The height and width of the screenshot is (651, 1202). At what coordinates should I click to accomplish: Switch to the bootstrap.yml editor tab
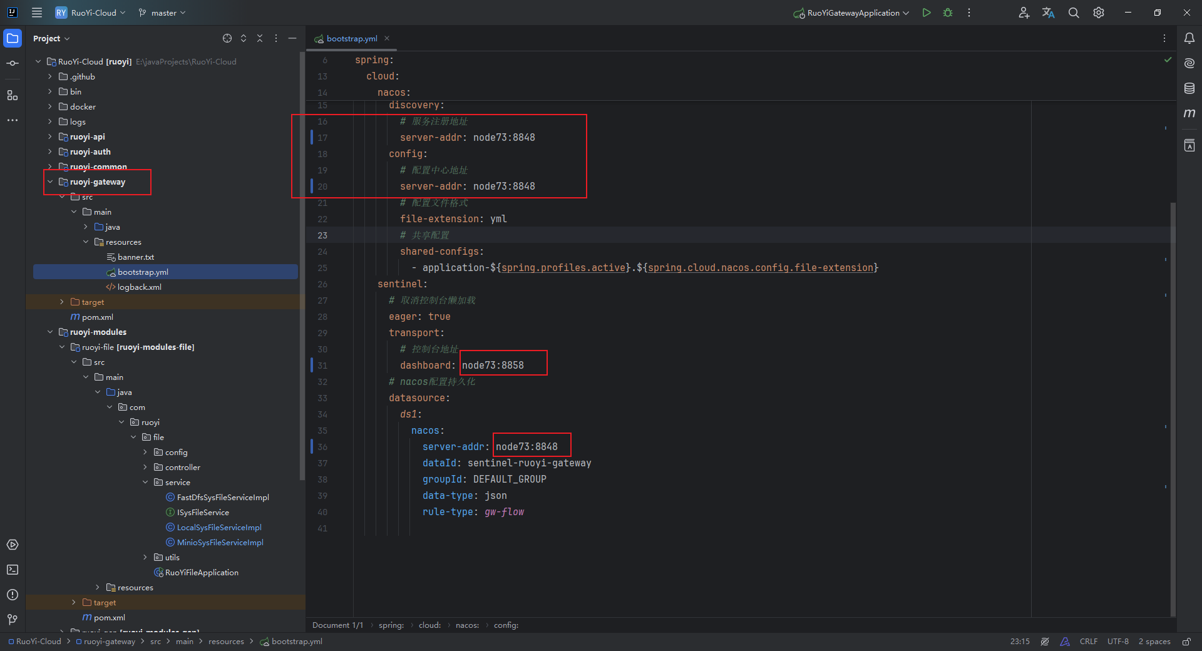click(x=352, y=39)
